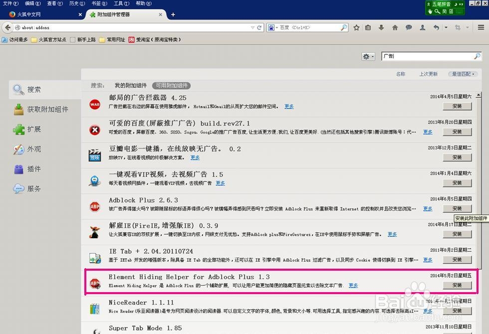Open the 最佳匹配 sort dropdown

(463, 74)
